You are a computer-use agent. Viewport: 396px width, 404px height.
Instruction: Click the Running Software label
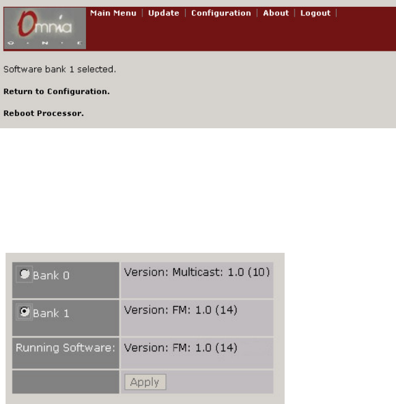pos(66,348)
